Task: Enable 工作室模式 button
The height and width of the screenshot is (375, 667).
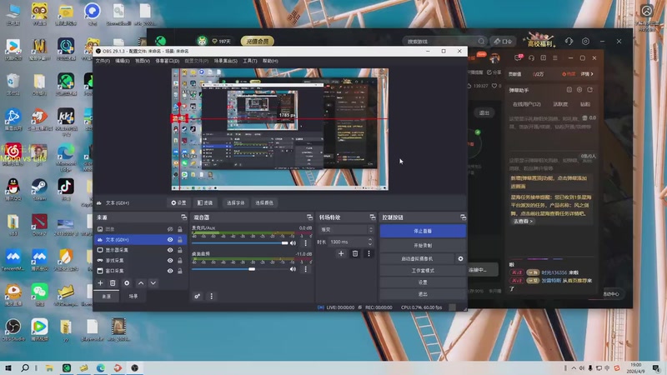Action: pos(423,270)
